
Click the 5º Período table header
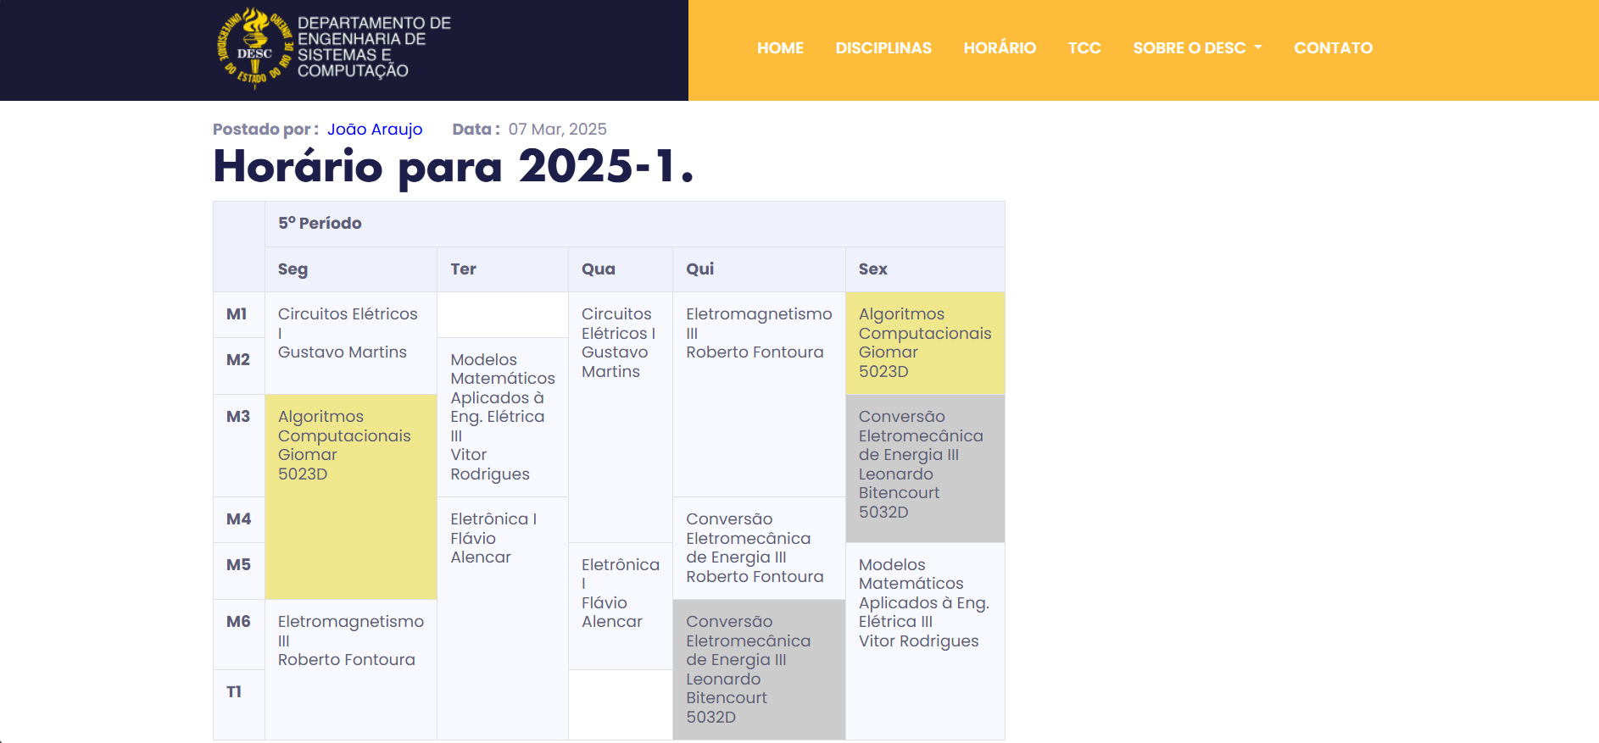[320, 224]
